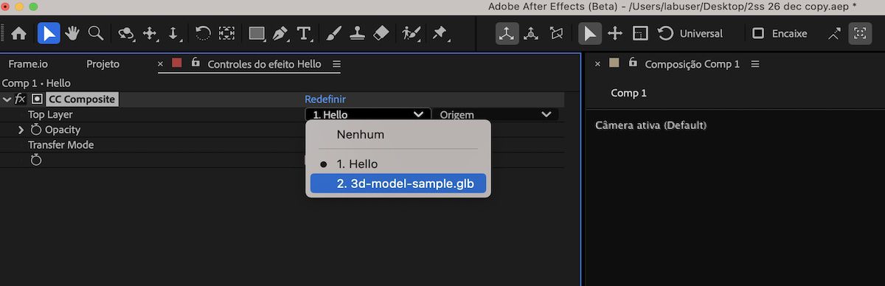Select the Pan camera tool

point(150,33)
